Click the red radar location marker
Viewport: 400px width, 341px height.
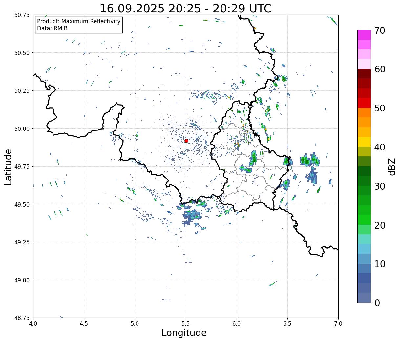186,141
